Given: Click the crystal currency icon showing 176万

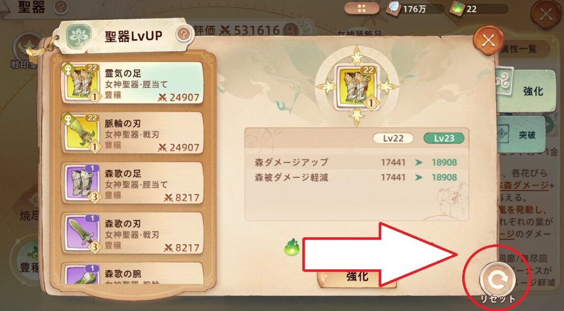Looking at the screenshot, I should coord(393,9).
